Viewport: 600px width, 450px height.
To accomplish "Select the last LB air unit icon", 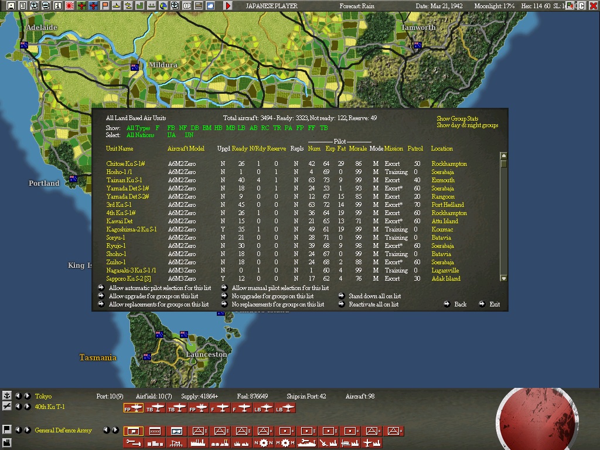I will (285, 408).
